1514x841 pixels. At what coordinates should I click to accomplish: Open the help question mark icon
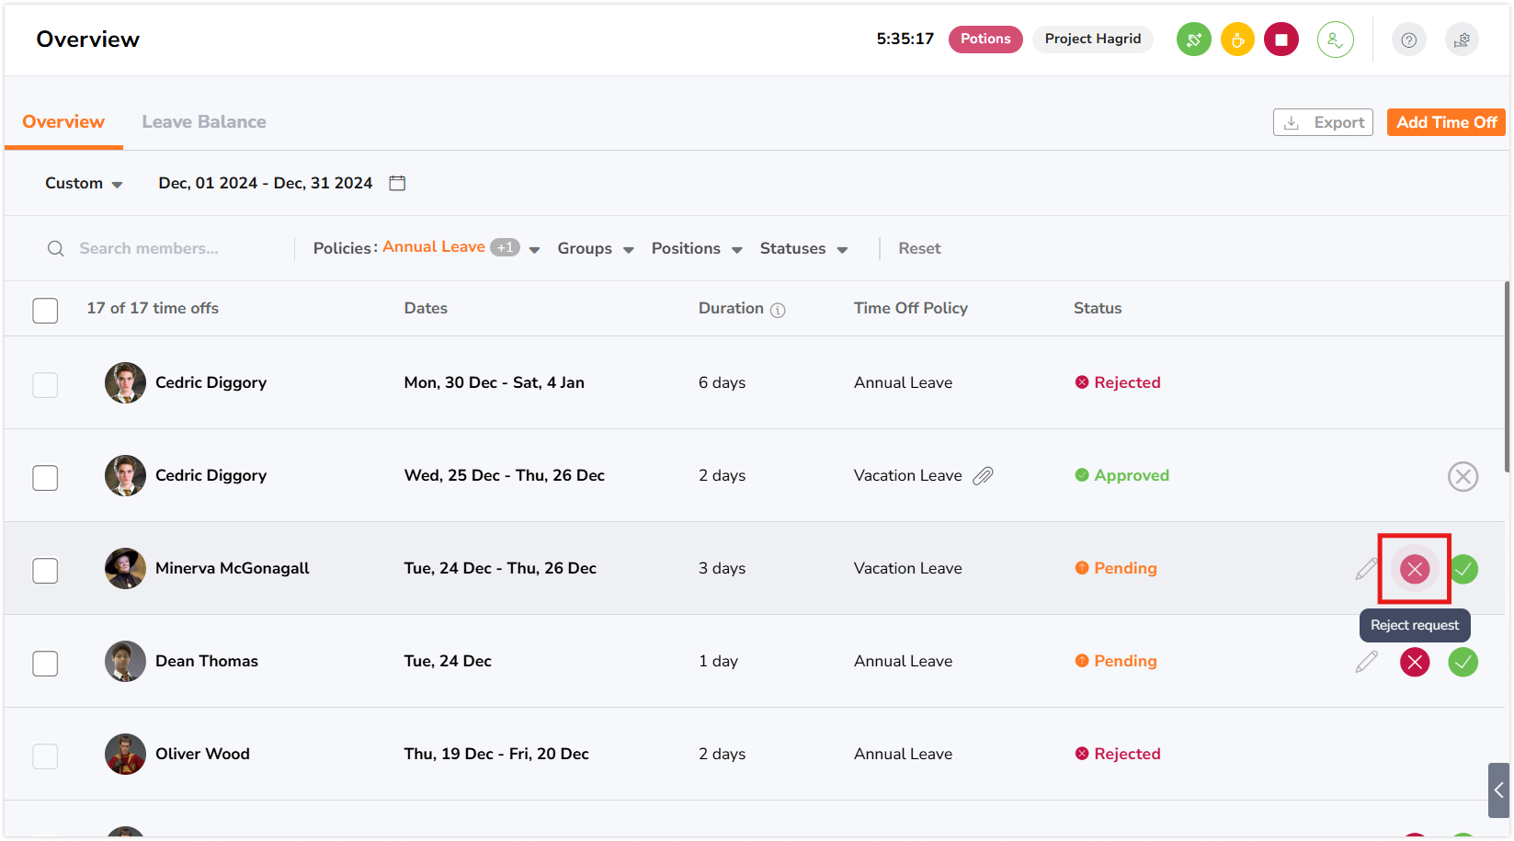tap(1408, 40)
